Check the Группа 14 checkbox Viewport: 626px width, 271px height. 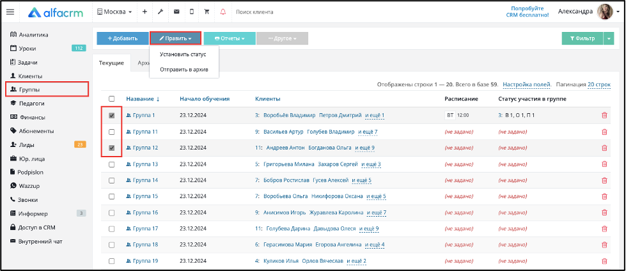pyautogui.click(x=112, y=180)
